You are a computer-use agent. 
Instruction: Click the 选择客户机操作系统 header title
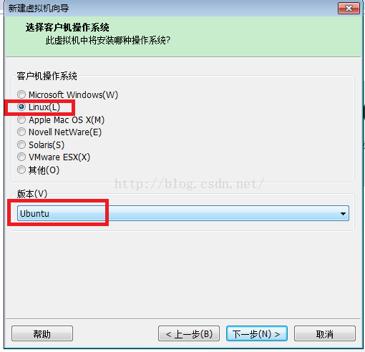(67, 27)
